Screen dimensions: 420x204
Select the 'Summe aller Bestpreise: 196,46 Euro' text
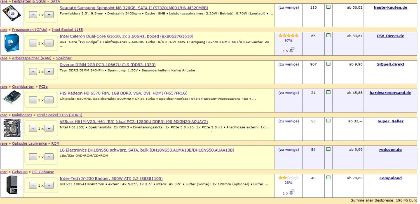coord(384,200)
